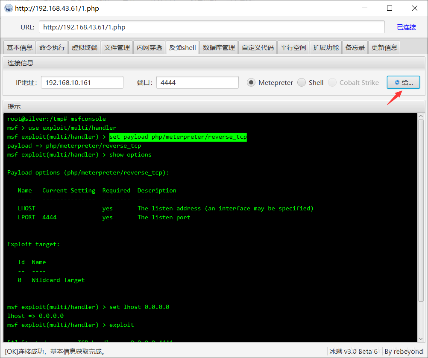The width and height of the screenshot is (428, 358).
Task: Click 'root@silver:/tmp# msfconsole' line
Action: (56, 119)
